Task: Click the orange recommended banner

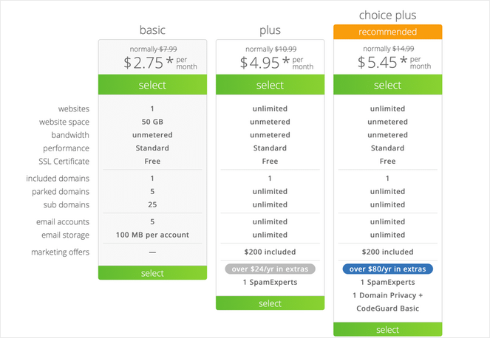Action: pyautogui.click(x=387, y=32)
